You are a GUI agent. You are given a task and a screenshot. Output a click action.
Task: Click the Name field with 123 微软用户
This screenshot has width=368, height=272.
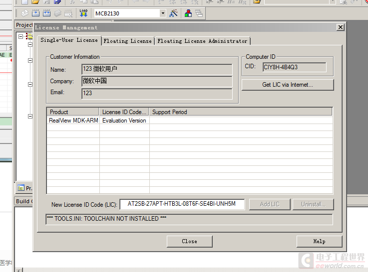click(157, 70)
